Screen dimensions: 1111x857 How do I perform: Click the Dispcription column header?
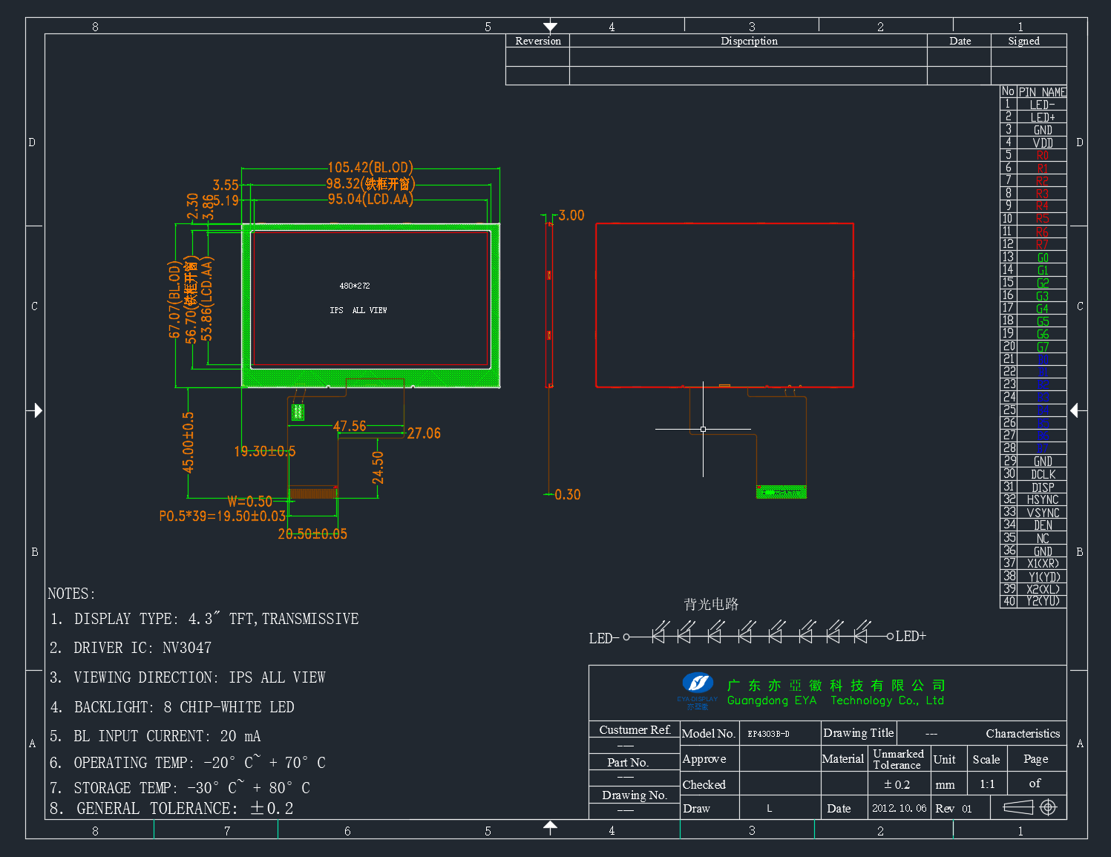749,41
